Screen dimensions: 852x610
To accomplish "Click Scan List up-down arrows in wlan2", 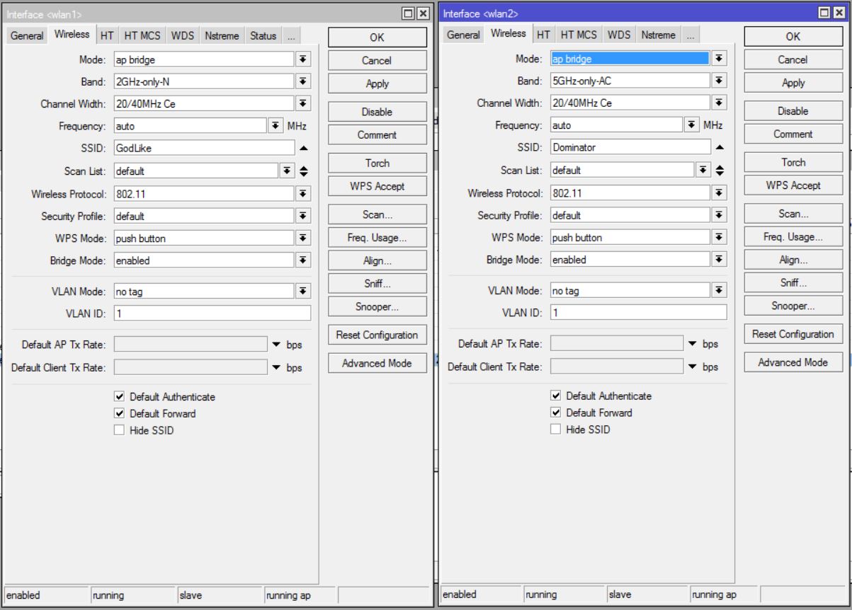I will (720, 170).
